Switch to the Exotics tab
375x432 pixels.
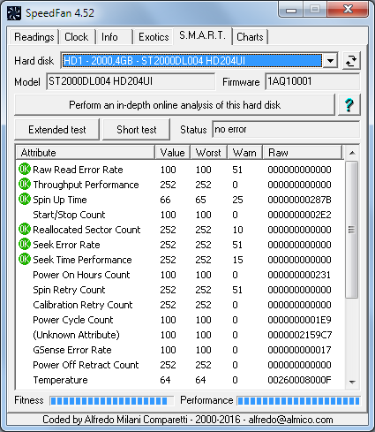pyautogui.click(x=154, y=37)
